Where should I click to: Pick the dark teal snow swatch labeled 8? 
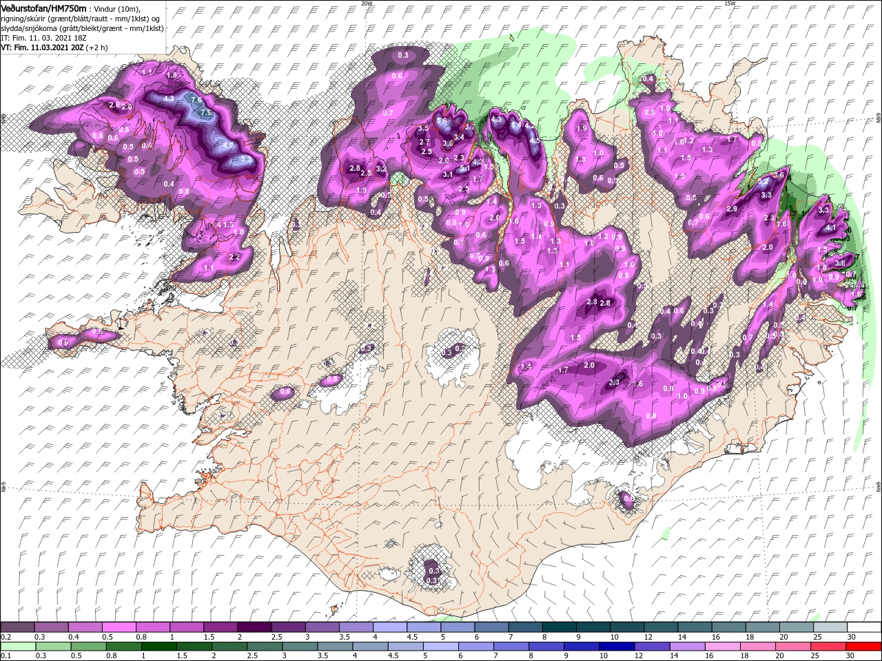559,627
